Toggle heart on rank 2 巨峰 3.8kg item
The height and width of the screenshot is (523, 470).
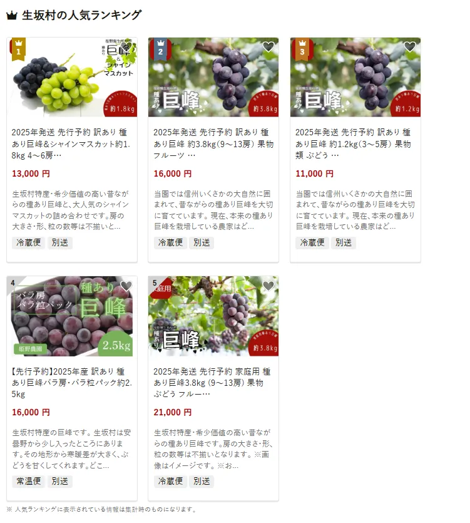268,47
